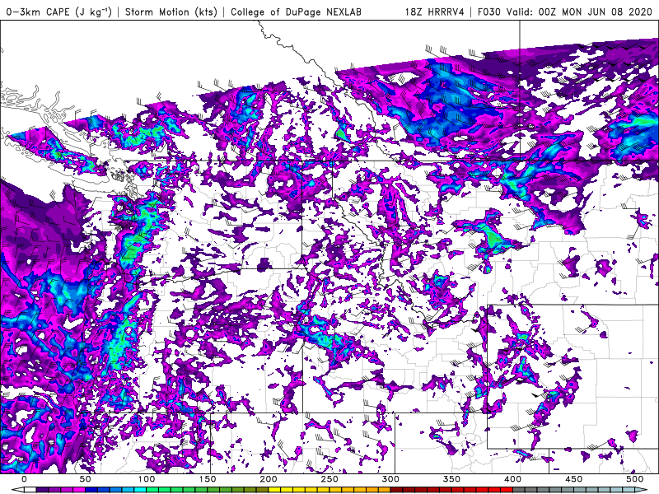659x494 pixels.
Task: Click the '18Z HRRRV4' model run label
Action: pos(435,12)
